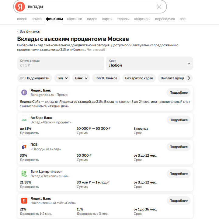The width and height of the screenshot is (219, 219).
Task: Click the 3 месяца term value
Action: (x=141, y=128)
